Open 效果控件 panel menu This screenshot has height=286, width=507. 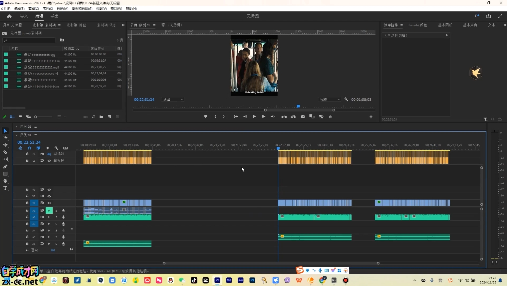(401, 25)
